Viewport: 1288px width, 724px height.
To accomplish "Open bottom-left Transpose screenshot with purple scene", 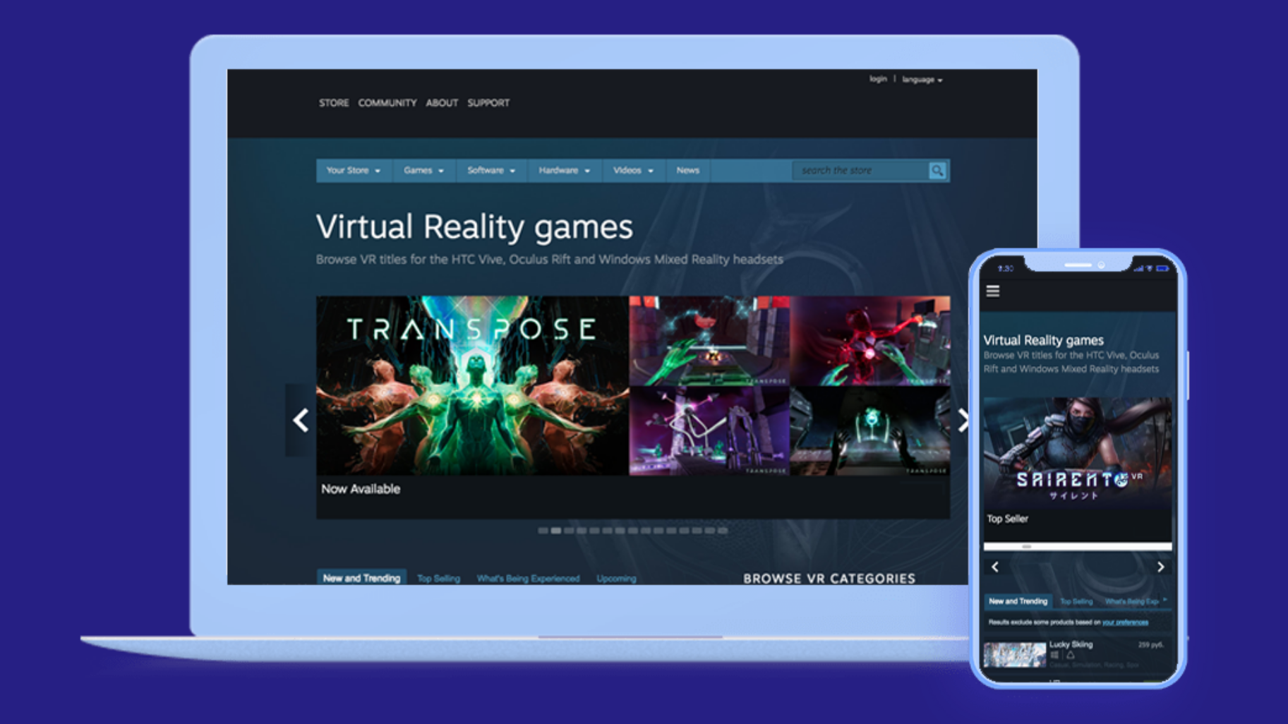I will click(x=709, y=431).
